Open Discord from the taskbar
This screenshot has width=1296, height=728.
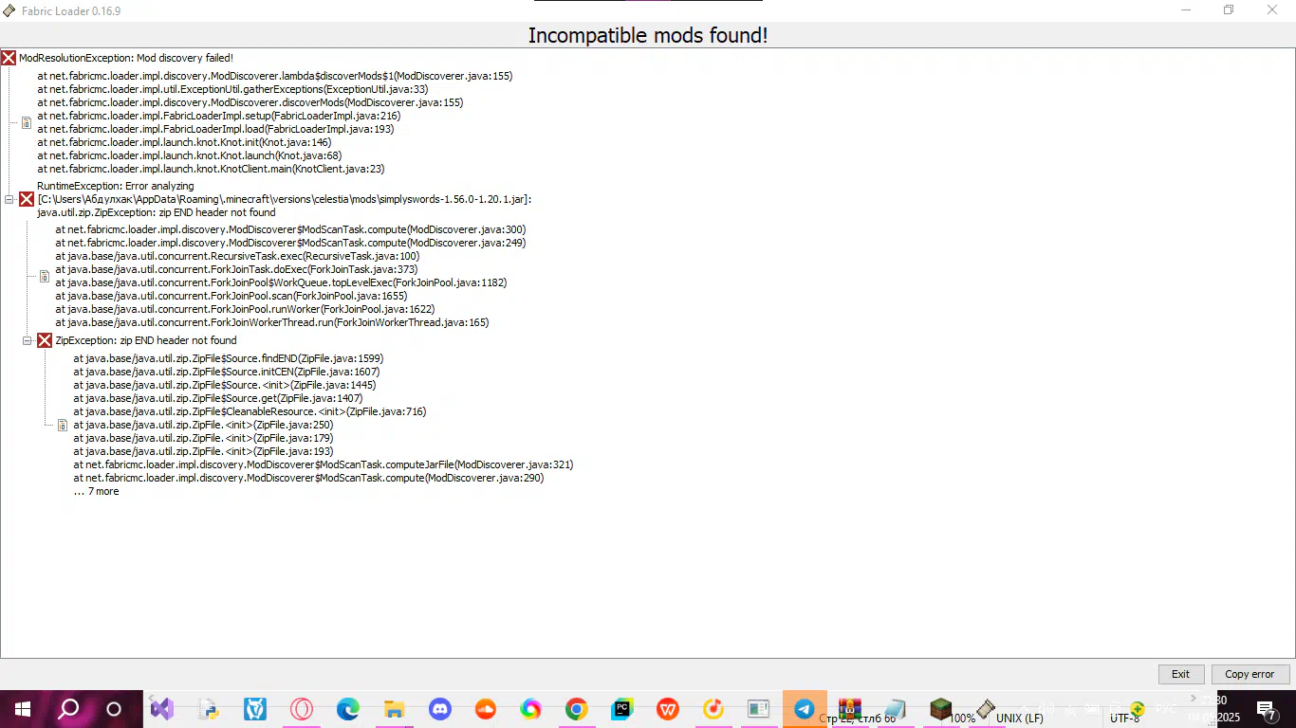[x=440, y=709]
